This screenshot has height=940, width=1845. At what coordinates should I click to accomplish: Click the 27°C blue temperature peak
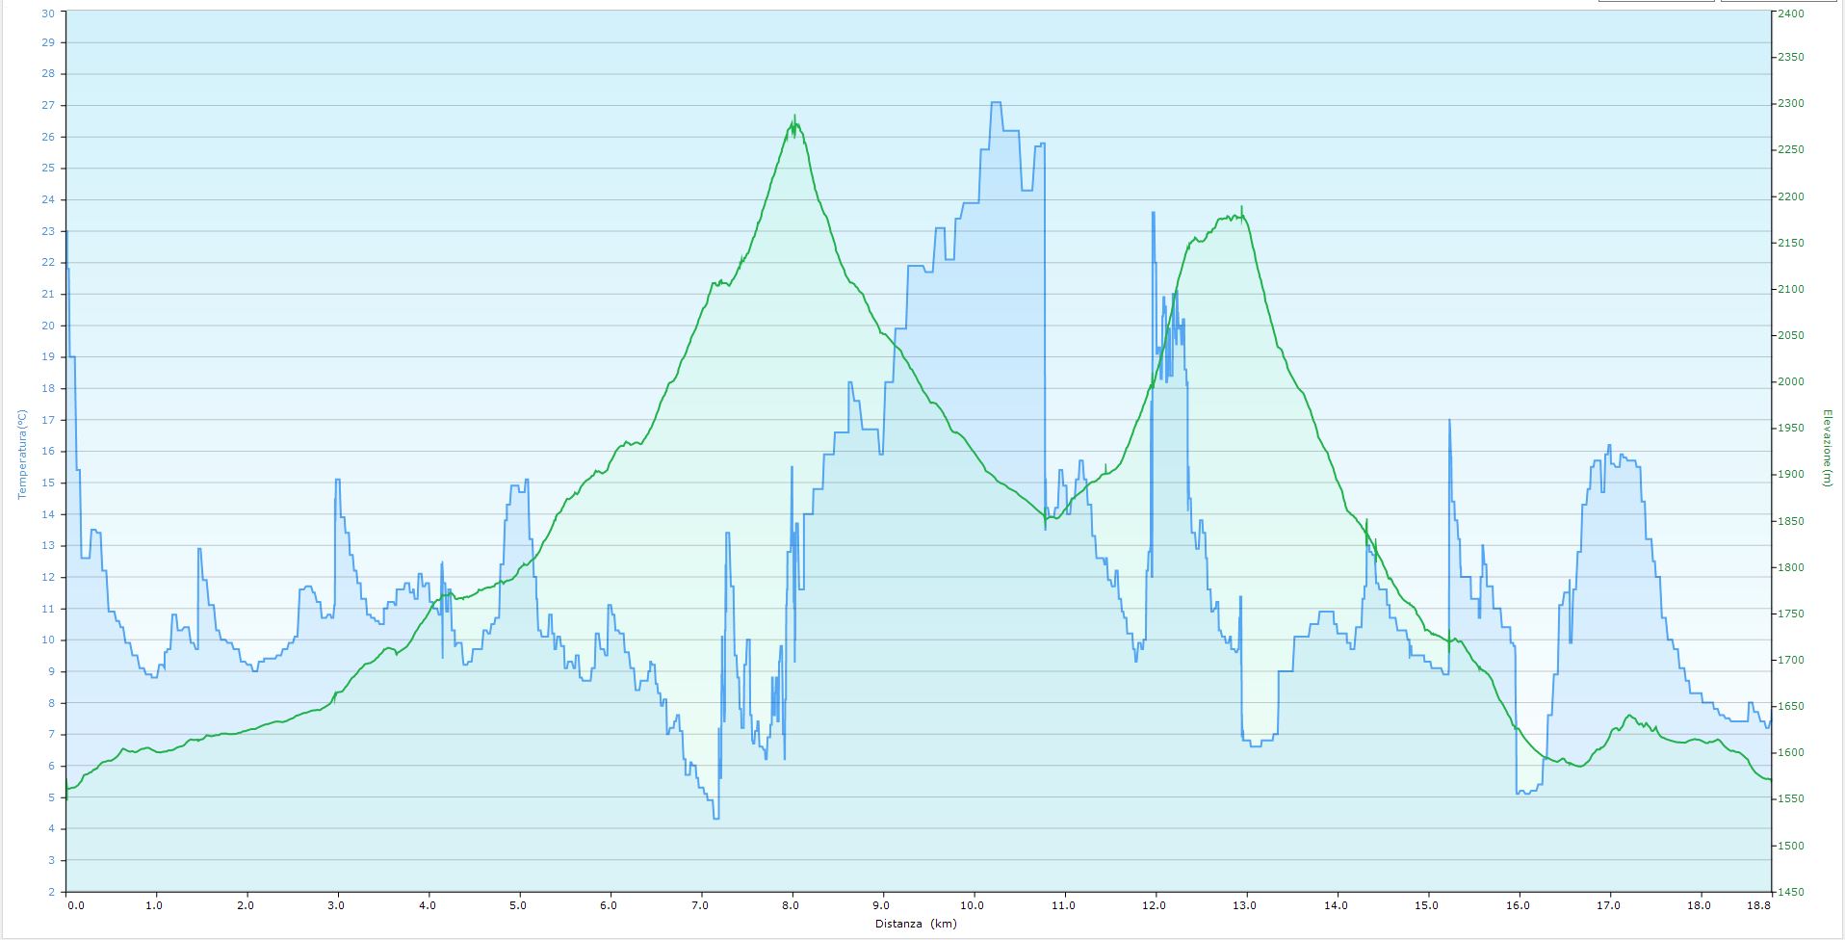pyautogui.click(x=996, y=102)
